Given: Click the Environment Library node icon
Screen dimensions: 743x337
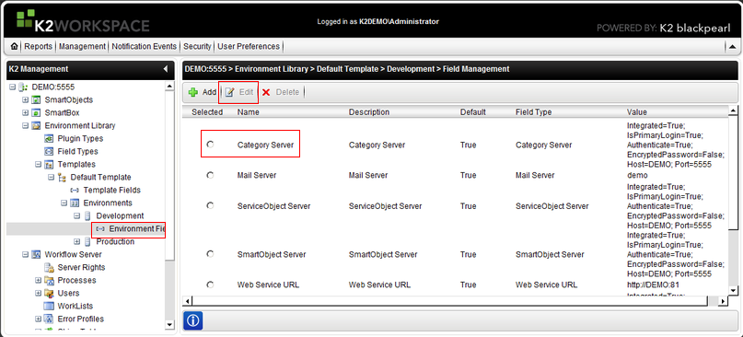Looking at the screenshot, I should point(36,125).
